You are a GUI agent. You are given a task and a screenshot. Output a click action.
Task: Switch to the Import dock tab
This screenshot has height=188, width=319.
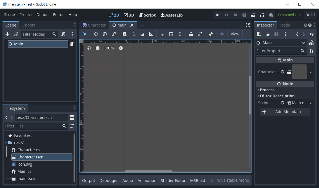point(29,25)
